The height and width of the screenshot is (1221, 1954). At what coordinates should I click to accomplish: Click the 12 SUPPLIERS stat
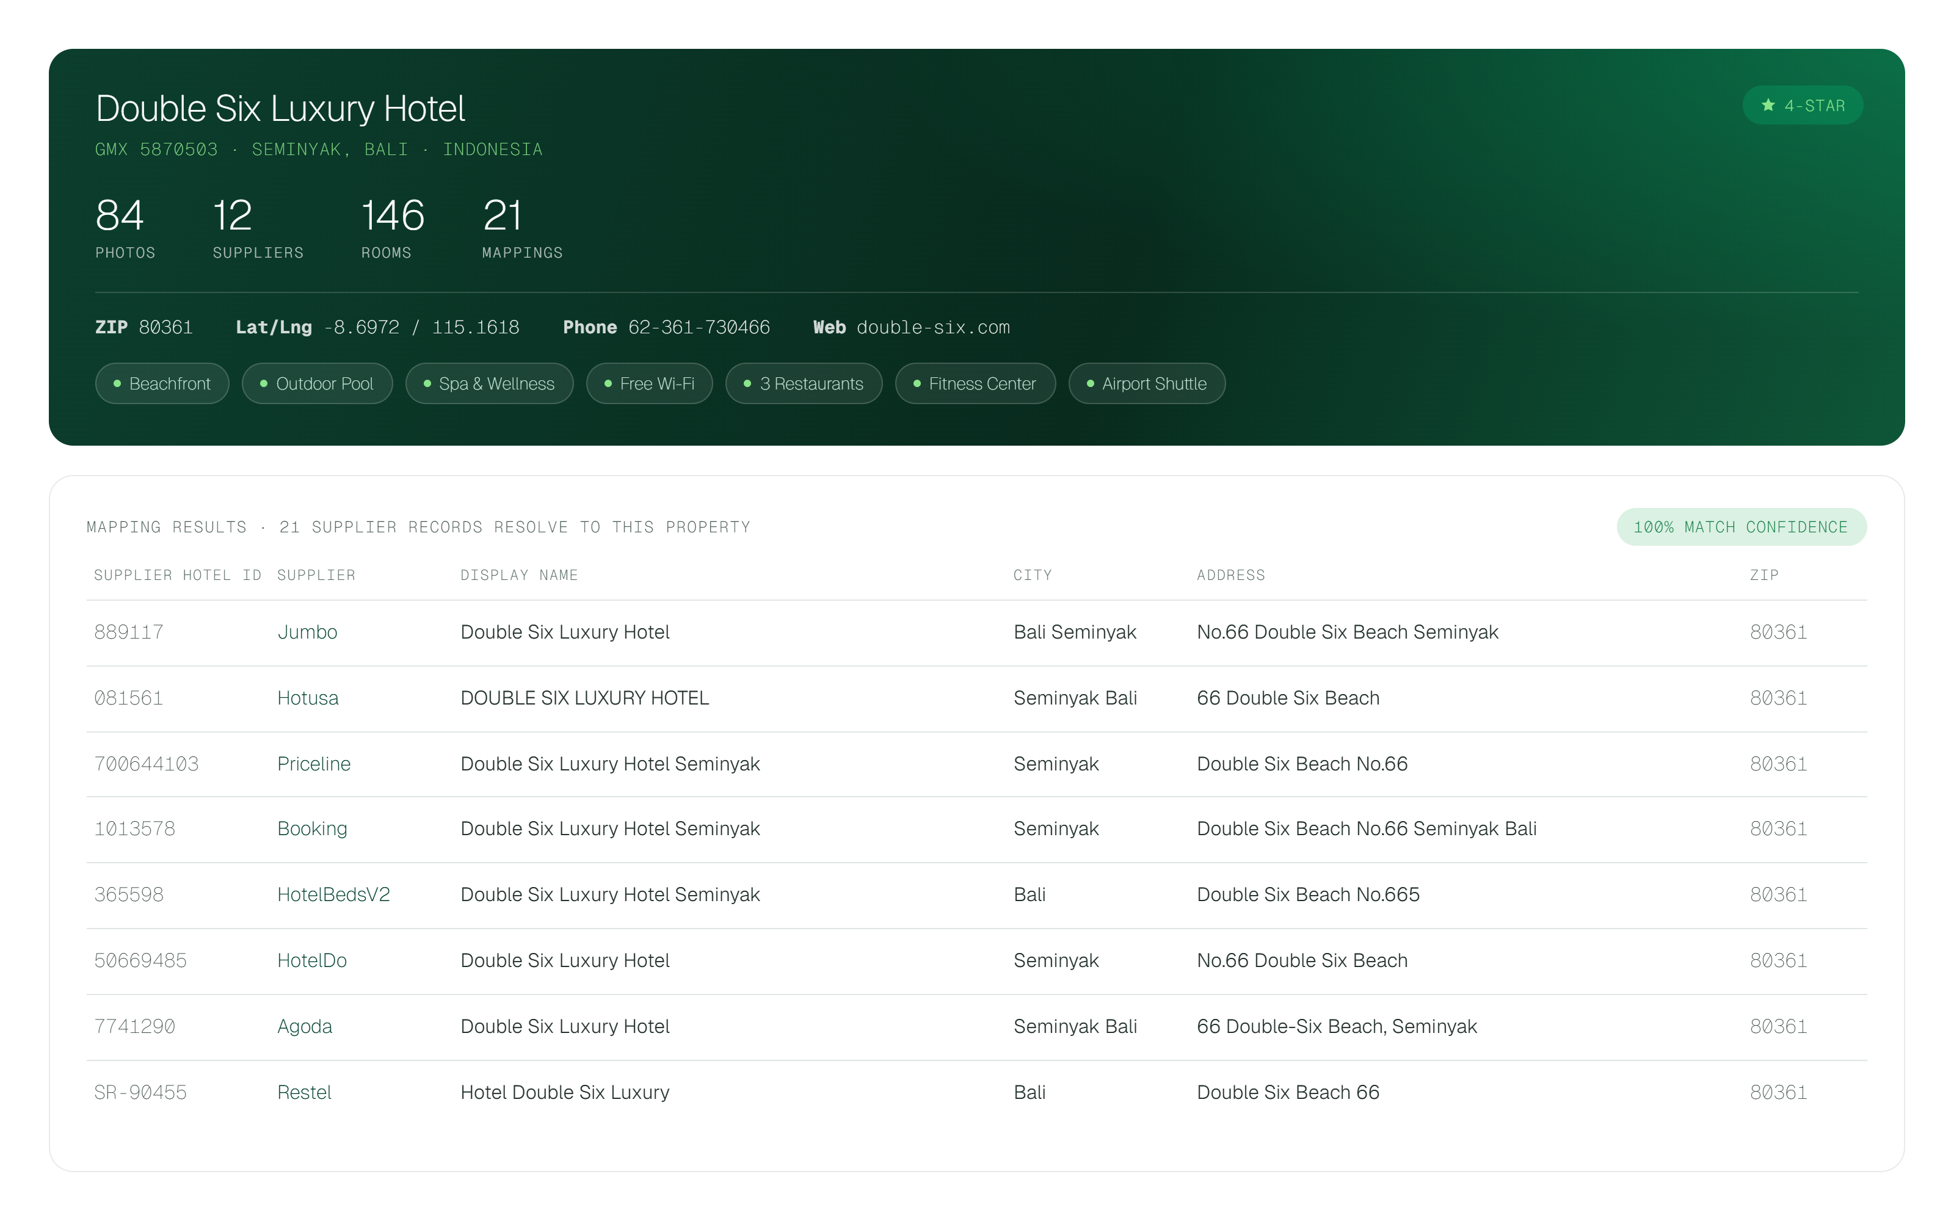click(x=258, y=228)
